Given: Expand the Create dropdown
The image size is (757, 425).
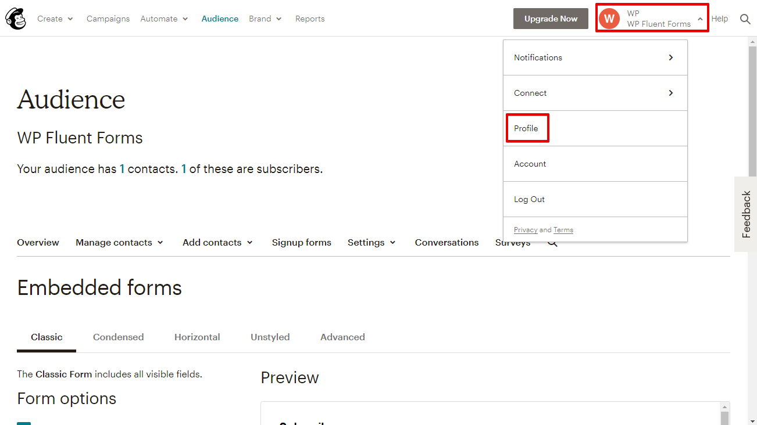Looking at the screenshot, I should click(x=55, y=19).
